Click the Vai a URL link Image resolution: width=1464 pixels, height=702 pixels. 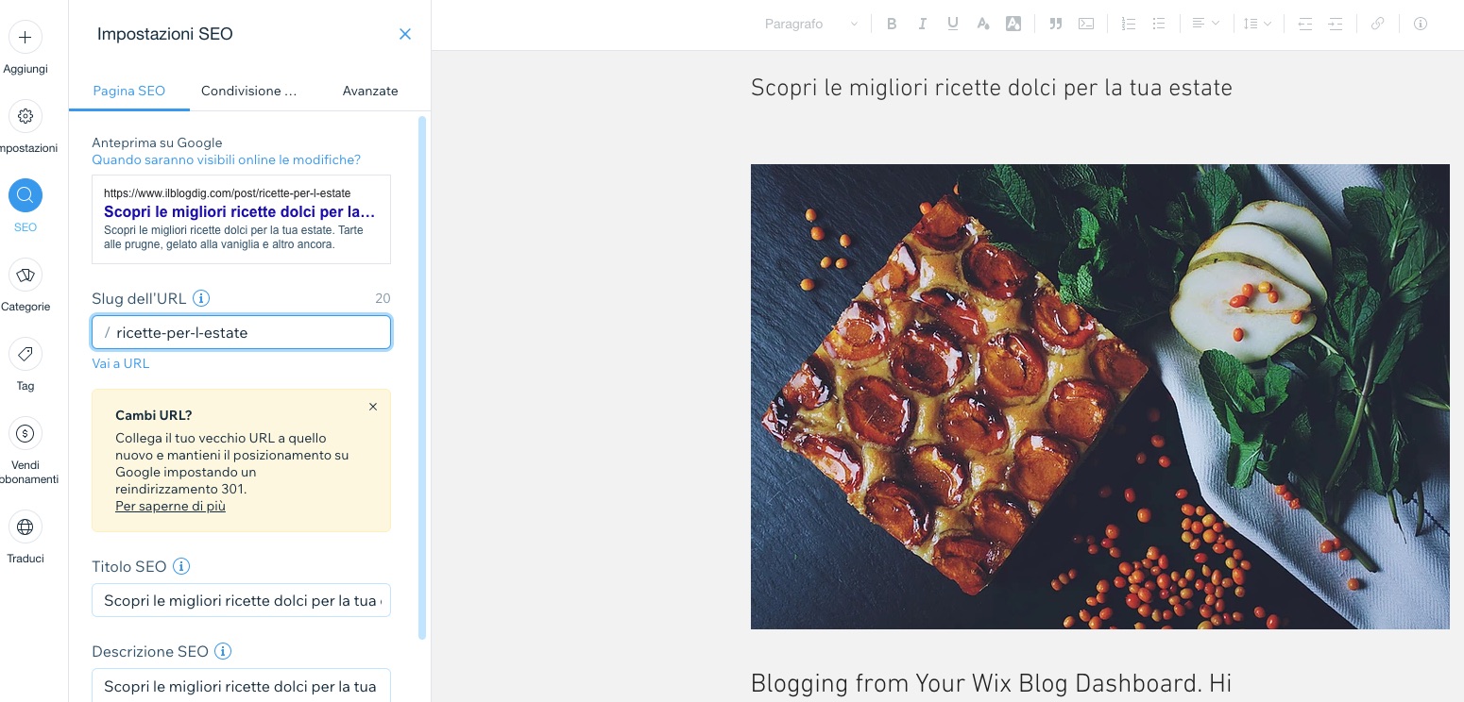(x=120, y=363)
